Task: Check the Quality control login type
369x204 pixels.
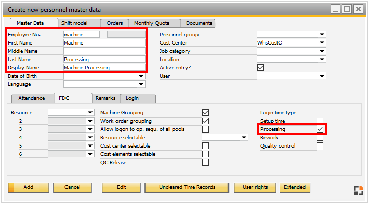Action: click(320, 146)
